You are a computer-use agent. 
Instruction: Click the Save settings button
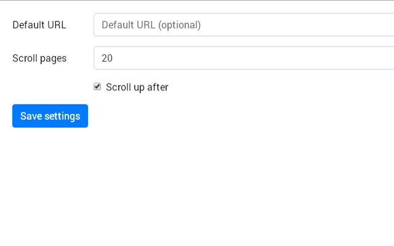click(50, 116)
